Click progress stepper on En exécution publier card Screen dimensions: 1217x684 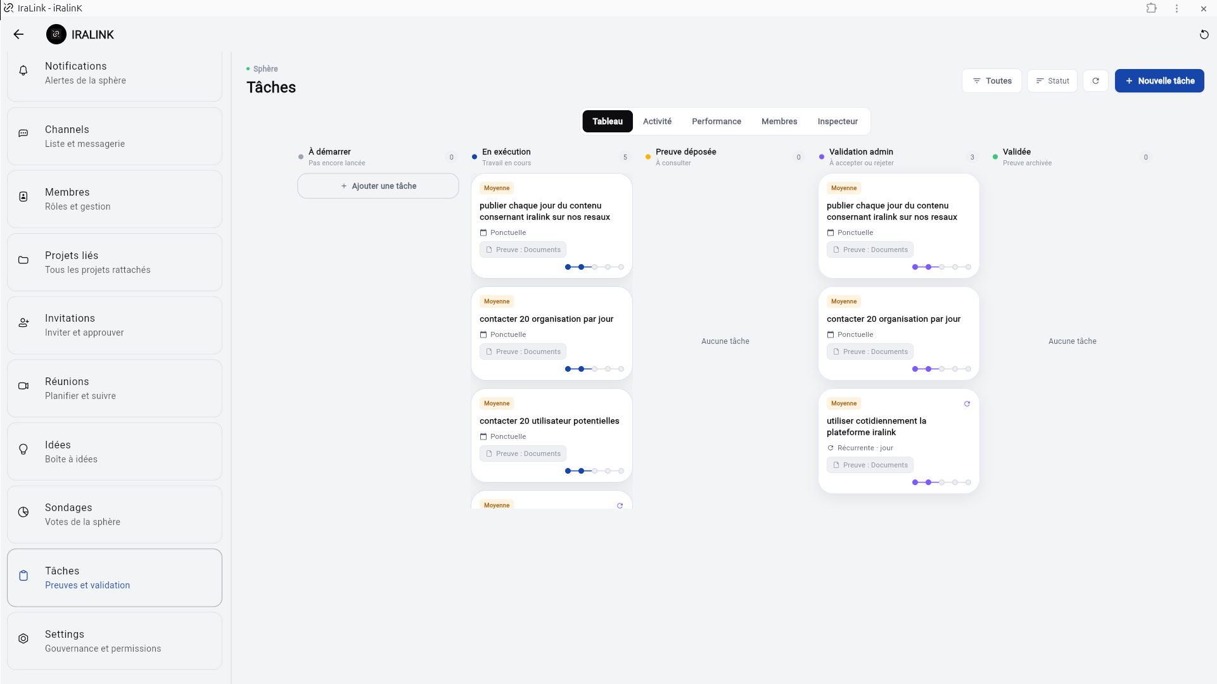coord(594,267)
